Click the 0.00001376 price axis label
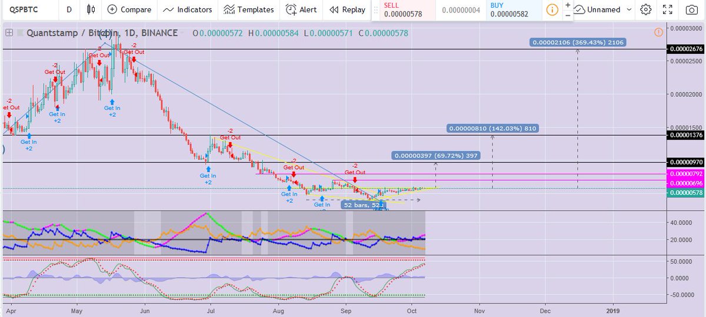Screen dimensions: 706x317 (x=686, y=135)
